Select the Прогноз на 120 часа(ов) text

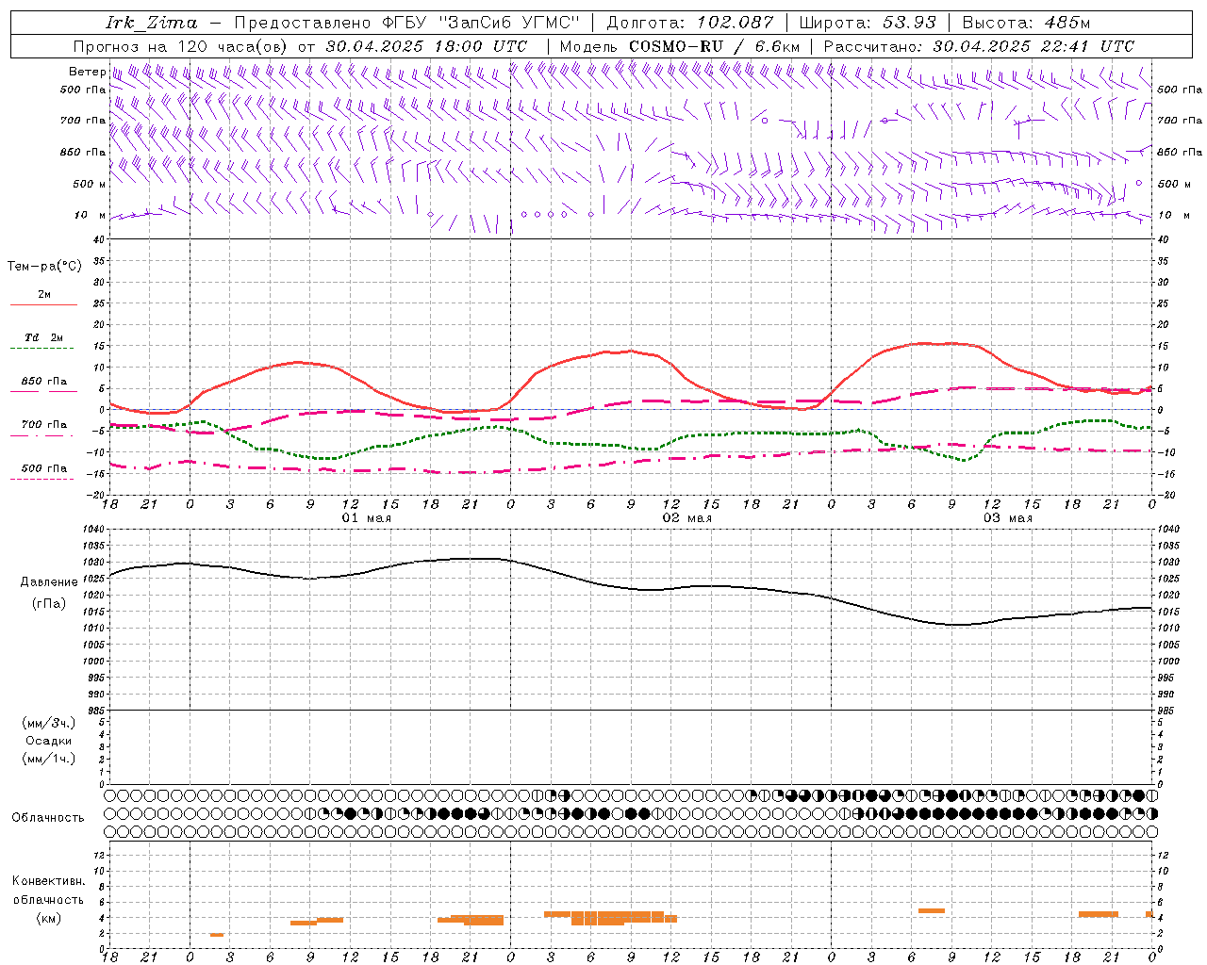182,46
